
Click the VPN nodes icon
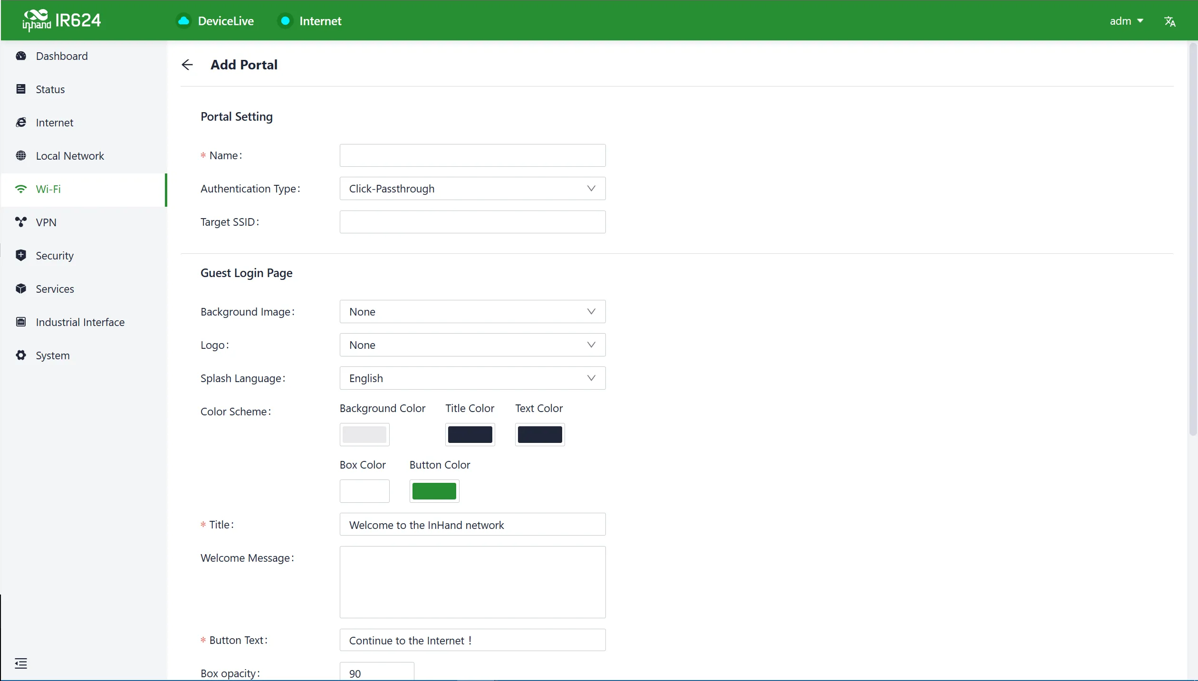[21, 222]
